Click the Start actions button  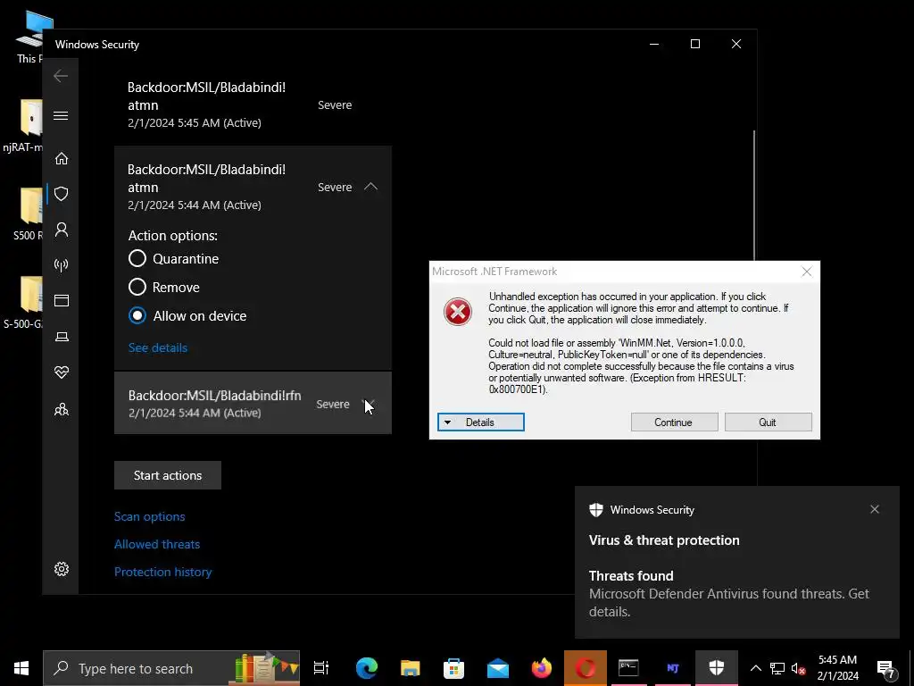coord(168,475)
